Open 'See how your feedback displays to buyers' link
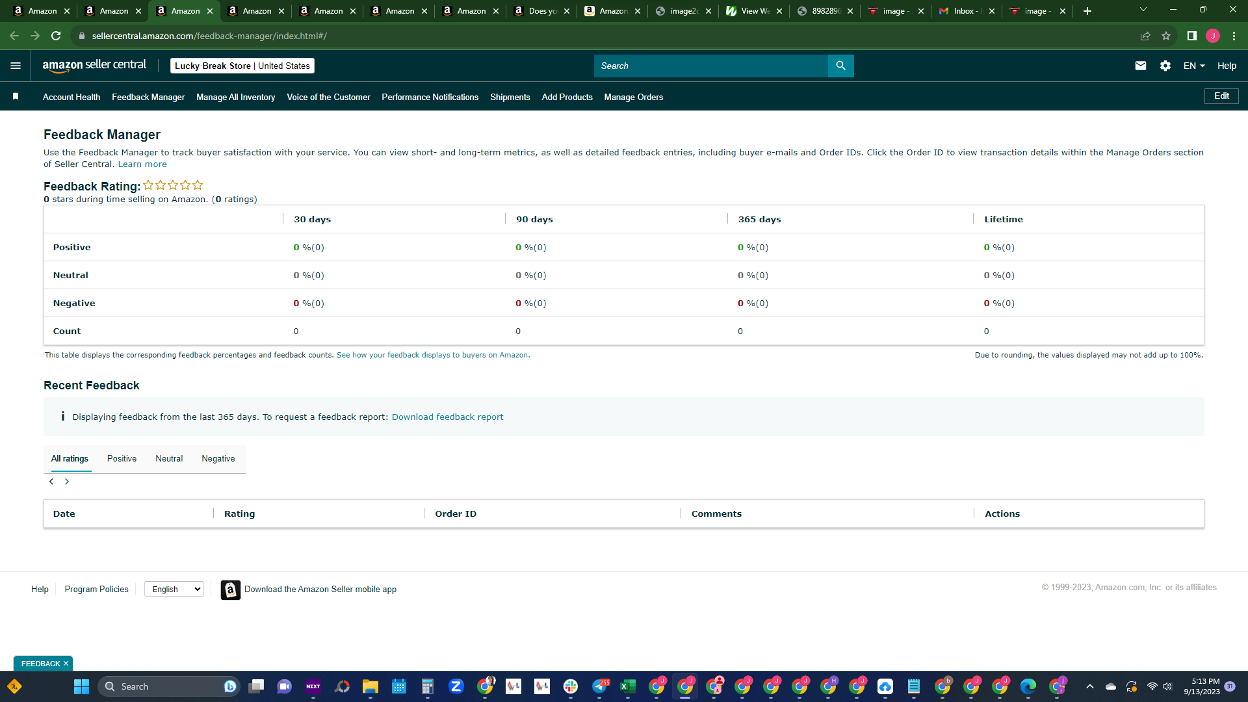 tap(432, 355)
